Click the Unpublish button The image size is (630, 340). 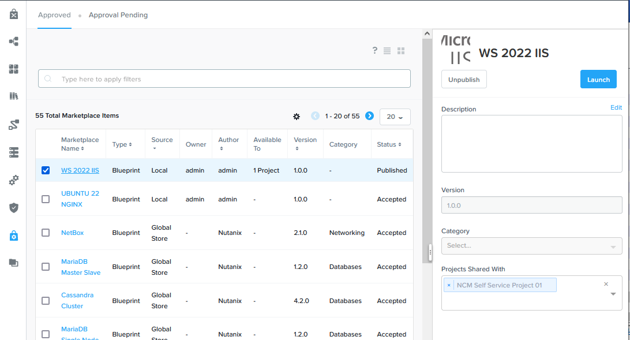[x=464, y=80]
